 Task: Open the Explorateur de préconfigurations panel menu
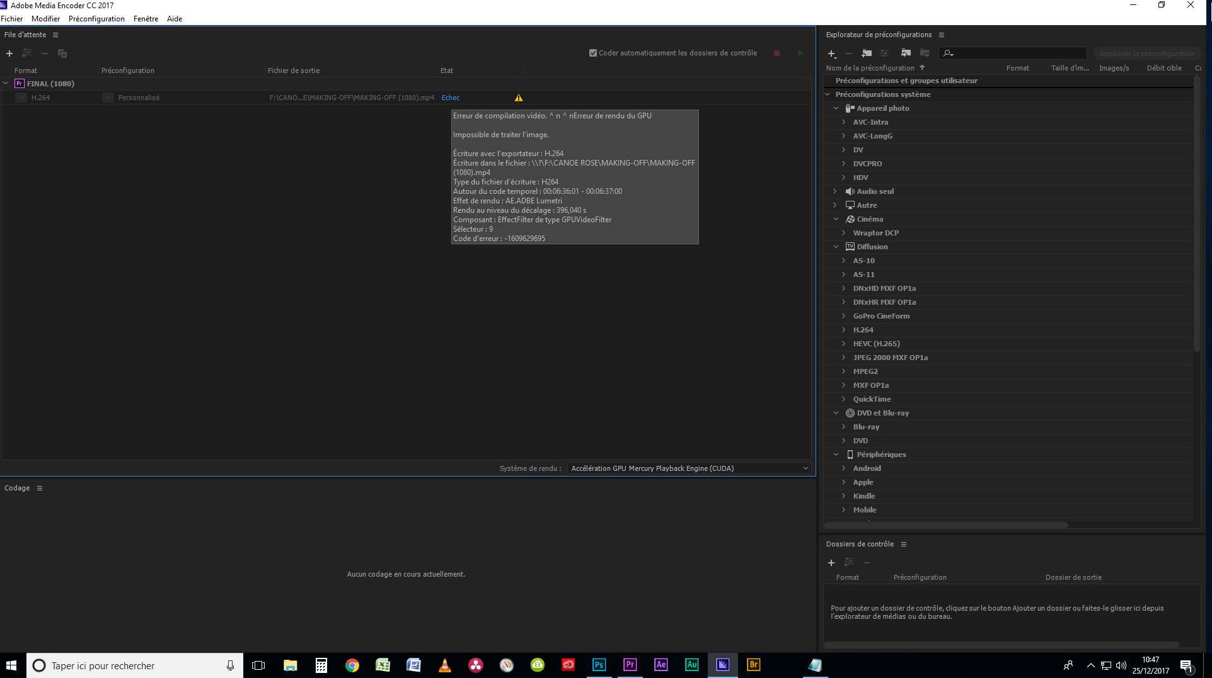click(942, 35)
